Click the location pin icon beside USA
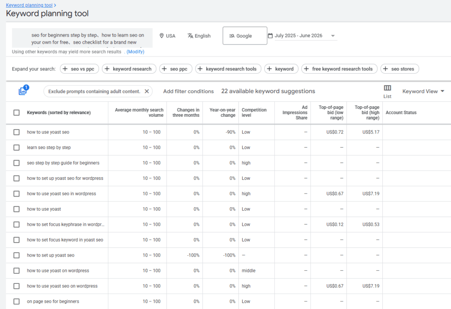Screen dimensions: 451x309 (x=162, y=36)
